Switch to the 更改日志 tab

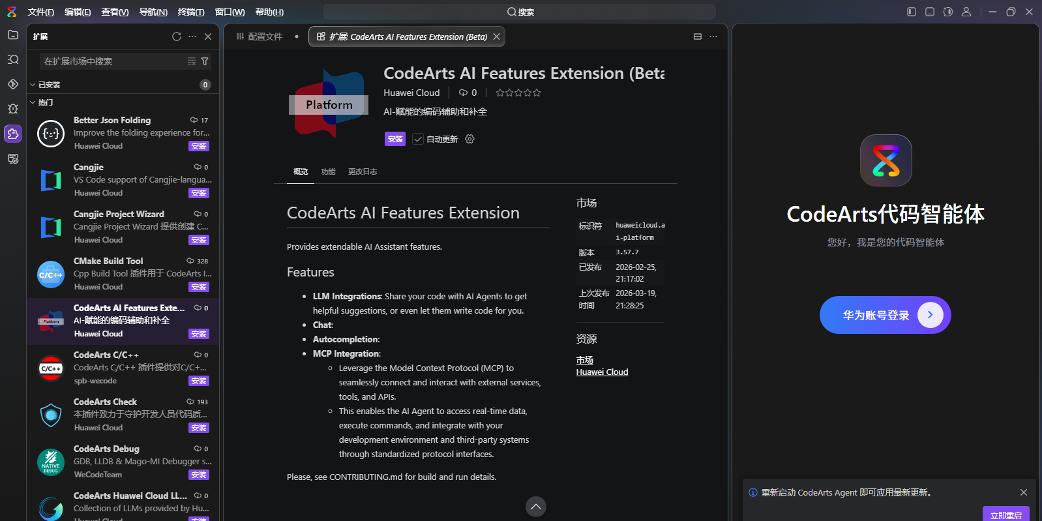[363, 171]
